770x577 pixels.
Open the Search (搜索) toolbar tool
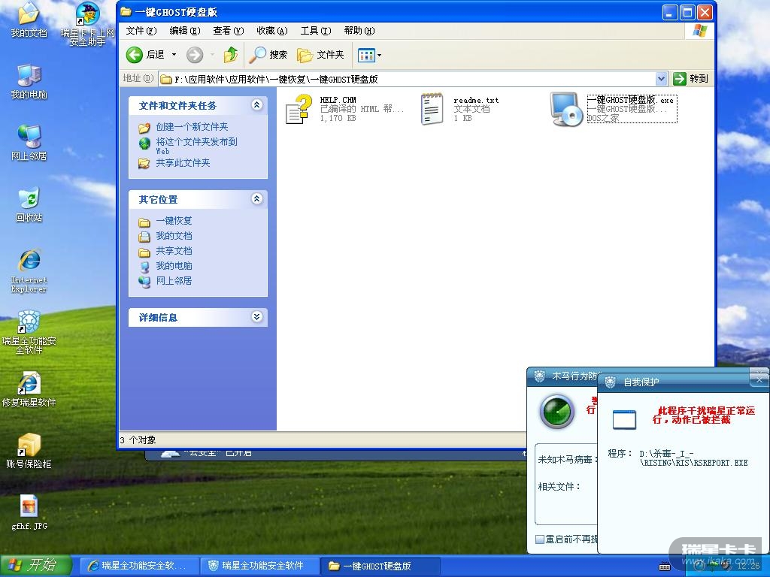tap(268, 54)
